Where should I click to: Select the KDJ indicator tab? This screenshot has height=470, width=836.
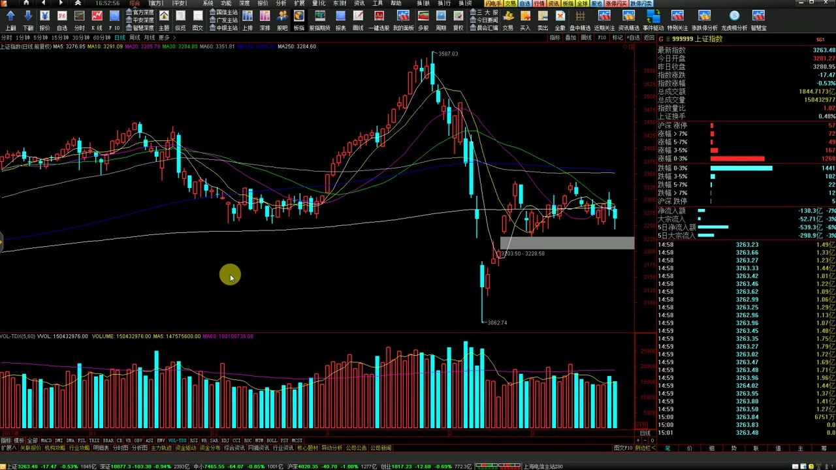[x=225, y=441]
